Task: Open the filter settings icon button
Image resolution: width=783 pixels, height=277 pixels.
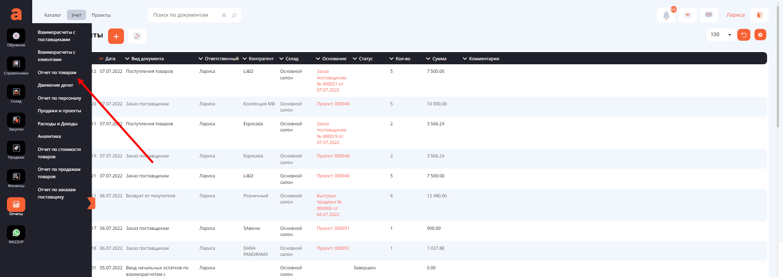Action: [x=137, y=36]
